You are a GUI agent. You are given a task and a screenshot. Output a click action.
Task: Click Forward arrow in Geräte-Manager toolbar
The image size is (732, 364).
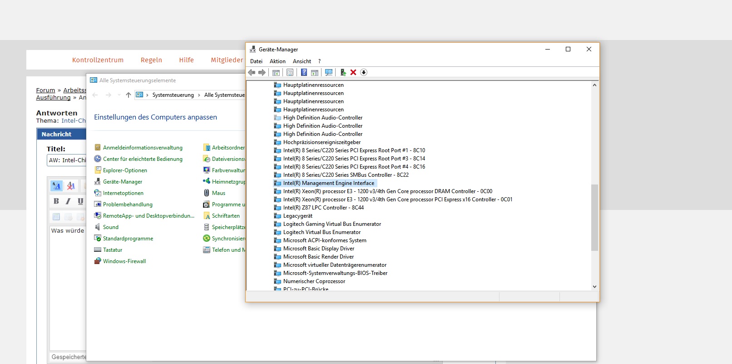pos(262,72)
